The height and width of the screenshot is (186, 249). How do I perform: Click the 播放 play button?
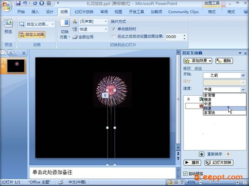[192, 162]
